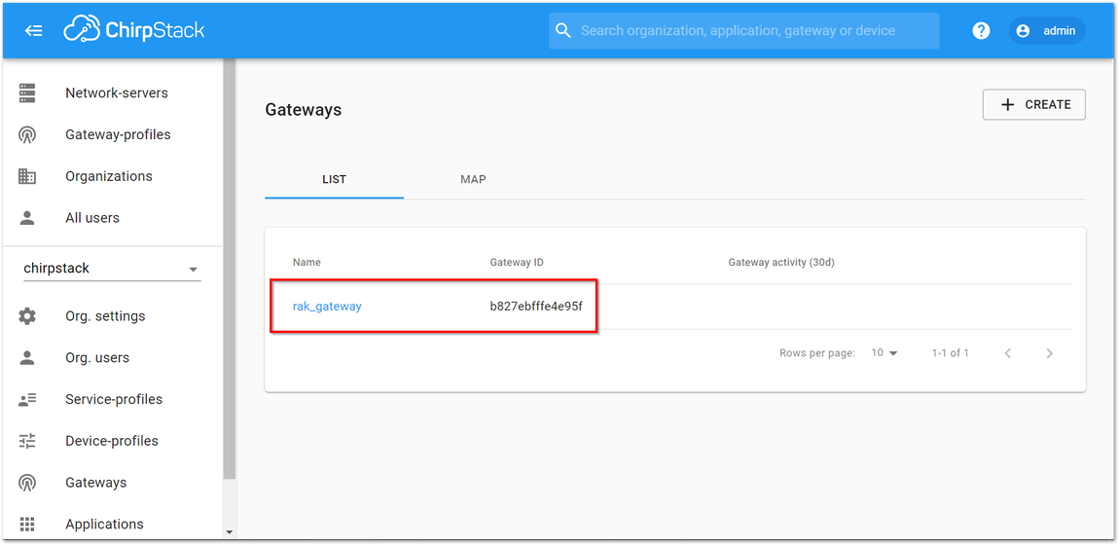Open the Organizations menu item
The height and width of the screenshot is (545, 1119).
(113, 176)
